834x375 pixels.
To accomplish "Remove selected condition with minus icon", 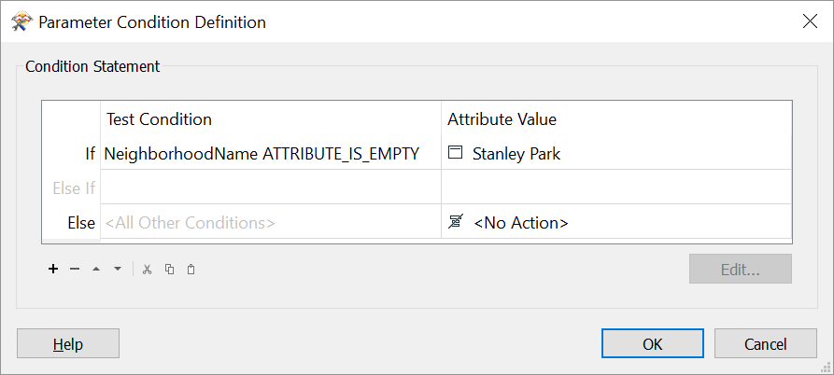I will [75, 270].
